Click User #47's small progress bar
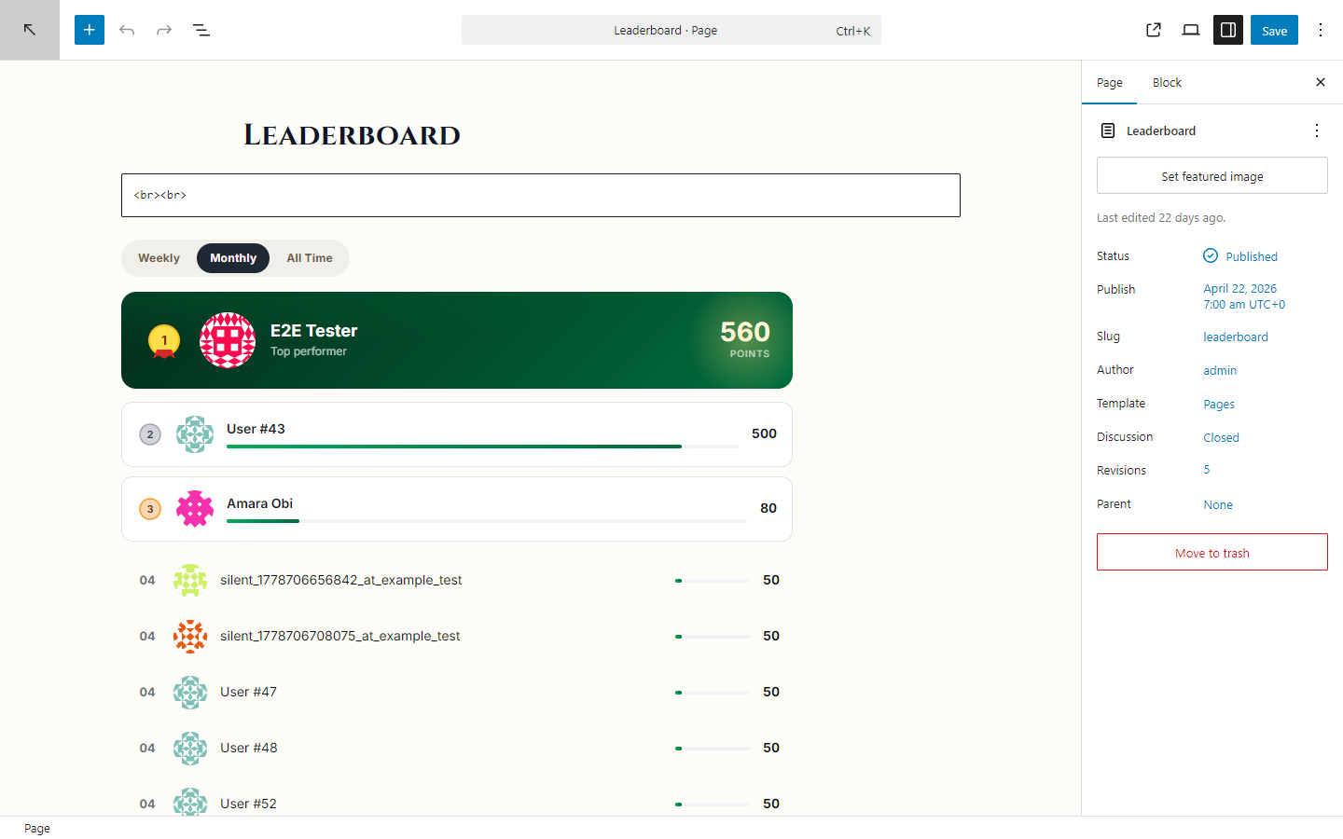Image resolution: width=1343 pixels, height=839 pixels. [x=713, y=693]
